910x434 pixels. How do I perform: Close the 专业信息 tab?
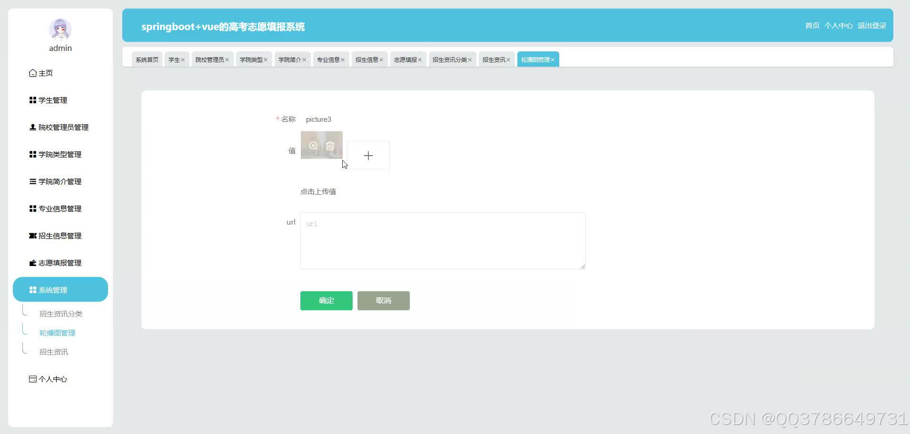[x=343, y=60]
